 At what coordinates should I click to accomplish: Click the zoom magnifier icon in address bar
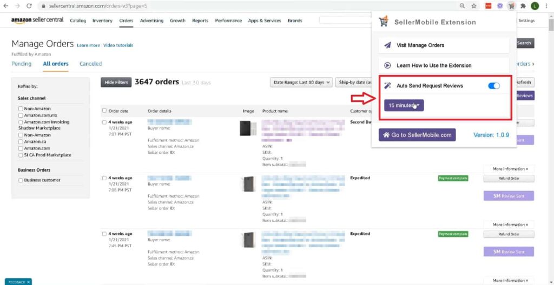tap(462, 6)
